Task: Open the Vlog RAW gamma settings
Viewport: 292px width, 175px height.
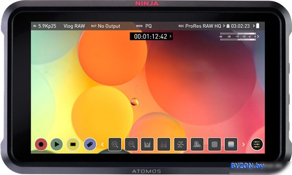Action: pyautogui.click(x=74, y=26)
